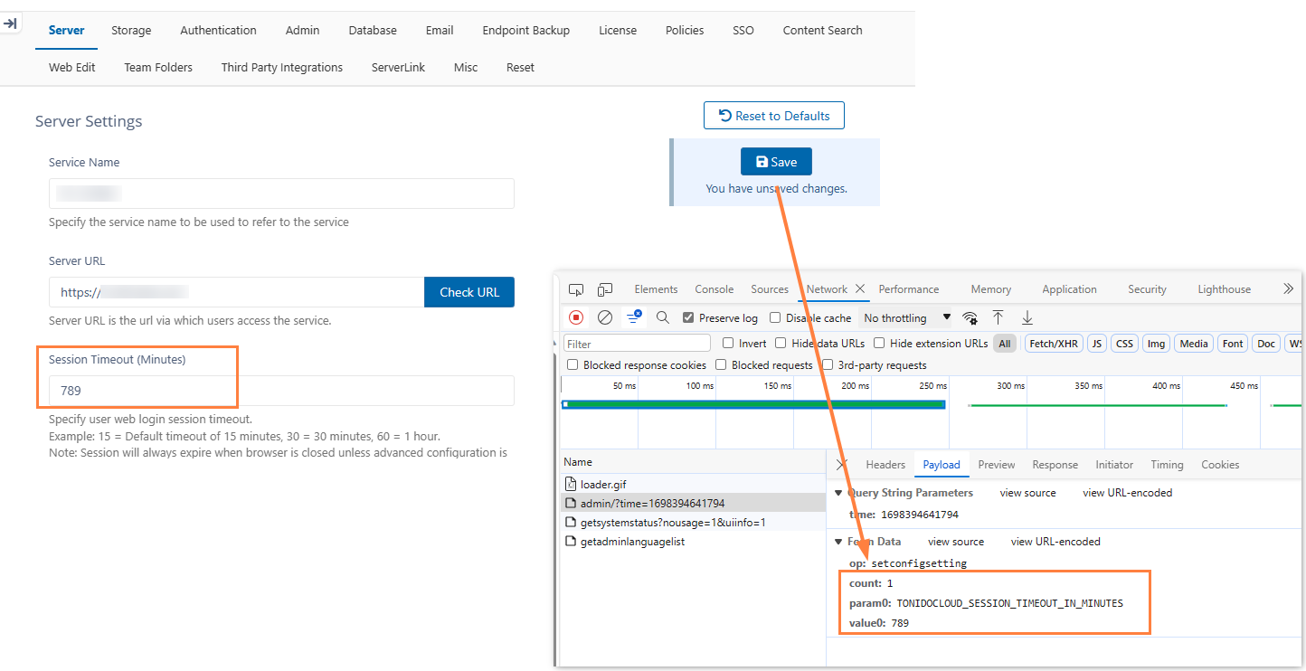This screenshot has width=1306, height=671.
Task: Enable the Invert filter checkbox
Action: (x=728, y=344)
